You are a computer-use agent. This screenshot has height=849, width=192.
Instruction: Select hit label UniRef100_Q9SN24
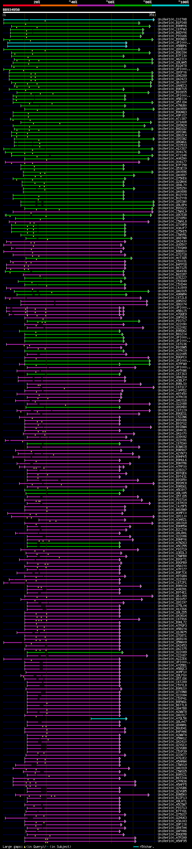pos(172,126)
